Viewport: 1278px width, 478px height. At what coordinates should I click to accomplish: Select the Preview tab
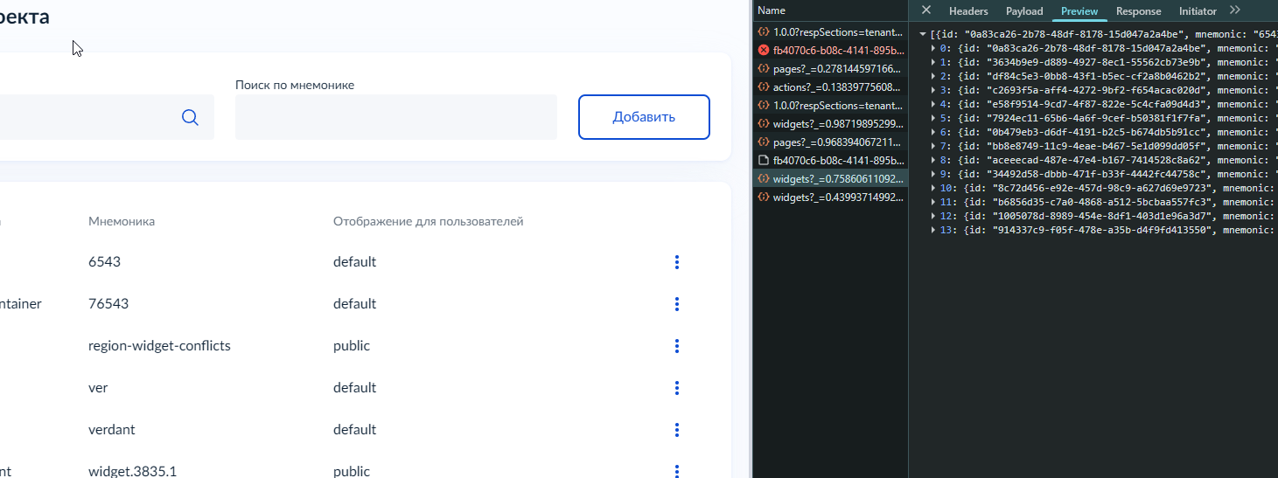click(1079, 11)
